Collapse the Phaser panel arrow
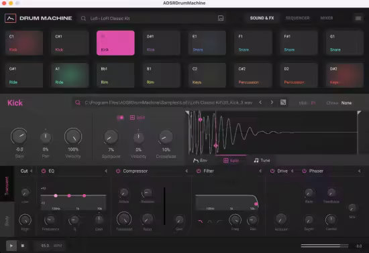The width and height of the screenshot is (369, 253). tap(360, 171)
